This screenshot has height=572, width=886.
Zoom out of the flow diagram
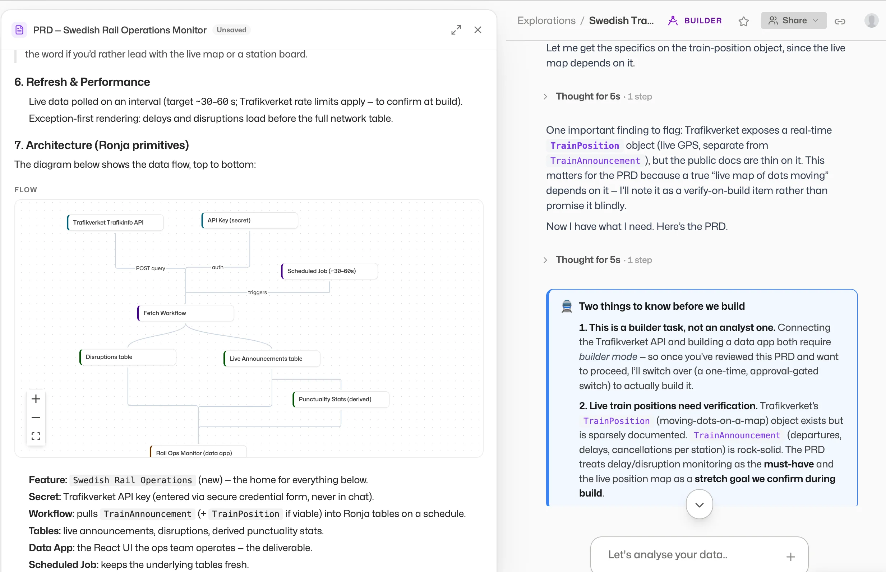pos(36,418)
